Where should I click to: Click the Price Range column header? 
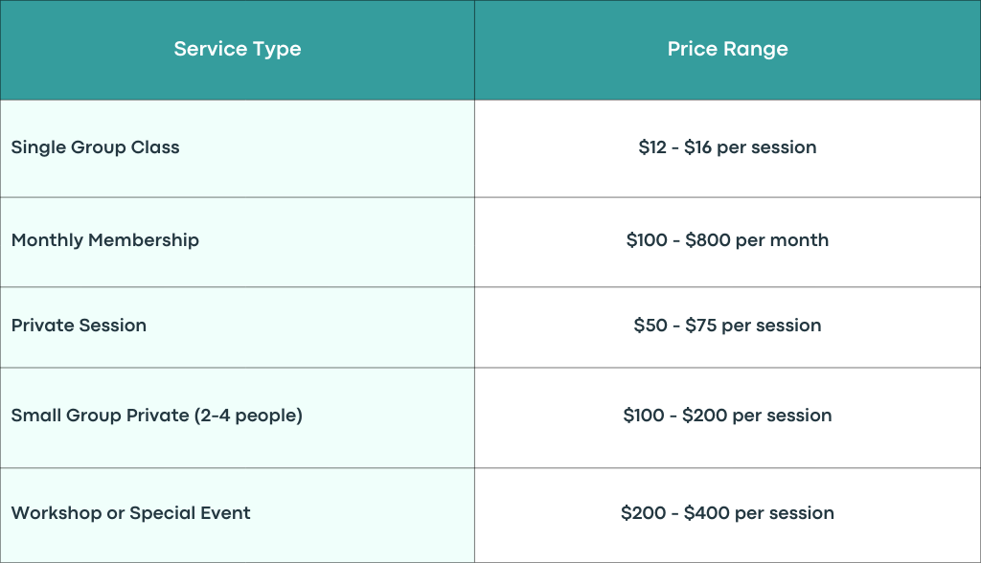pos(728,50)
